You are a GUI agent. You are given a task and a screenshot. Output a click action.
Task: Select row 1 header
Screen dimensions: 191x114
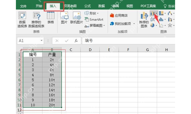pyautogui.click(x=19, y=55)
